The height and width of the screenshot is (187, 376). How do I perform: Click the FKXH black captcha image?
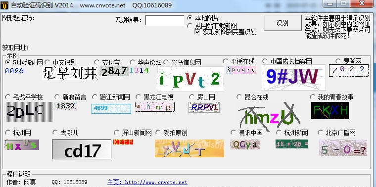click(330, 110)
